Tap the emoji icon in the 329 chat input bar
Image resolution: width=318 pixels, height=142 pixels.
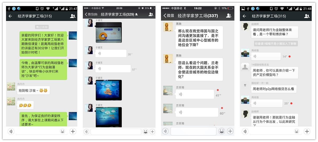click(146, 132)
